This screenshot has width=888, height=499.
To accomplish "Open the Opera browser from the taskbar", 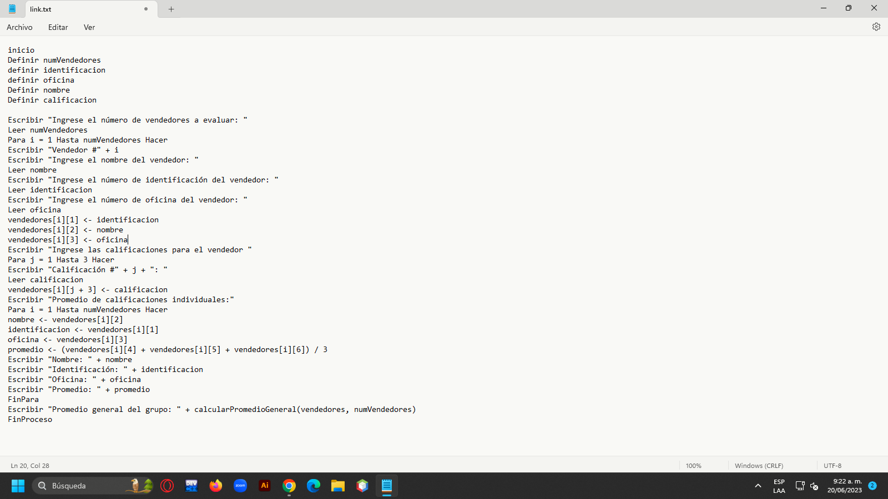I will 167,486.
